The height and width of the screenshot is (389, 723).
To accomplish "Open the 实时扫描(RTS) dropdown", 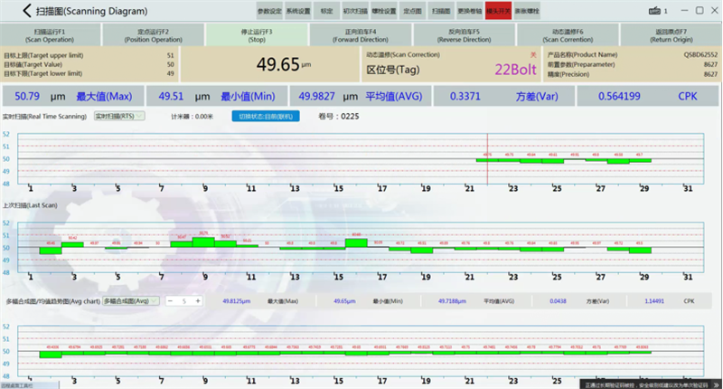I will [119, 117].
